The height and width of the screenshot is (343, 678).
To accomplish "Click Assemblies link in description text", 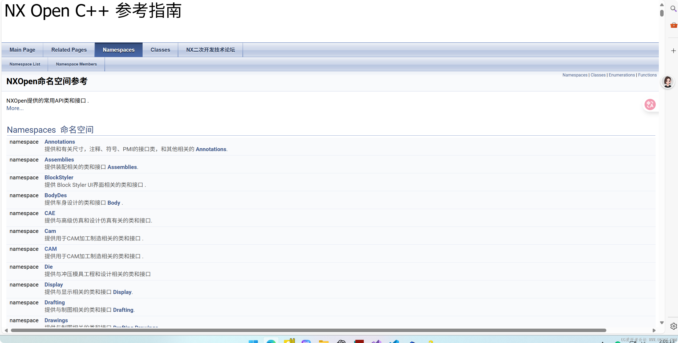I will point(122,167).
